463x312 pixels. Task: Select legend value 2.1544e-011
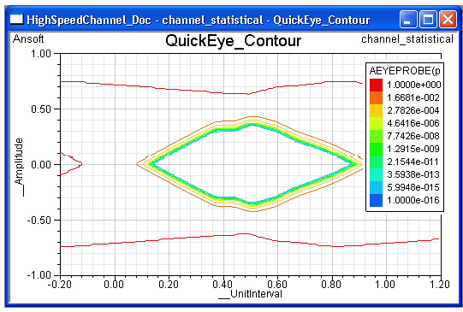(413, 162)
